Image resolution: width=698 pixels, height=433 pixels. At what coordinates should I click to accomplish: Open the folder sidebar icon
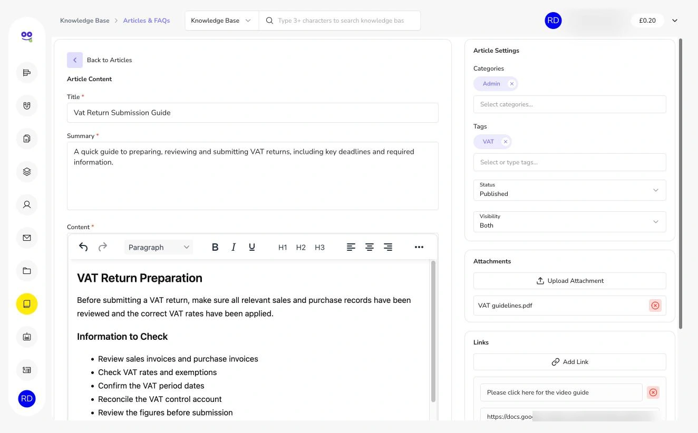[x=27, y=271]
